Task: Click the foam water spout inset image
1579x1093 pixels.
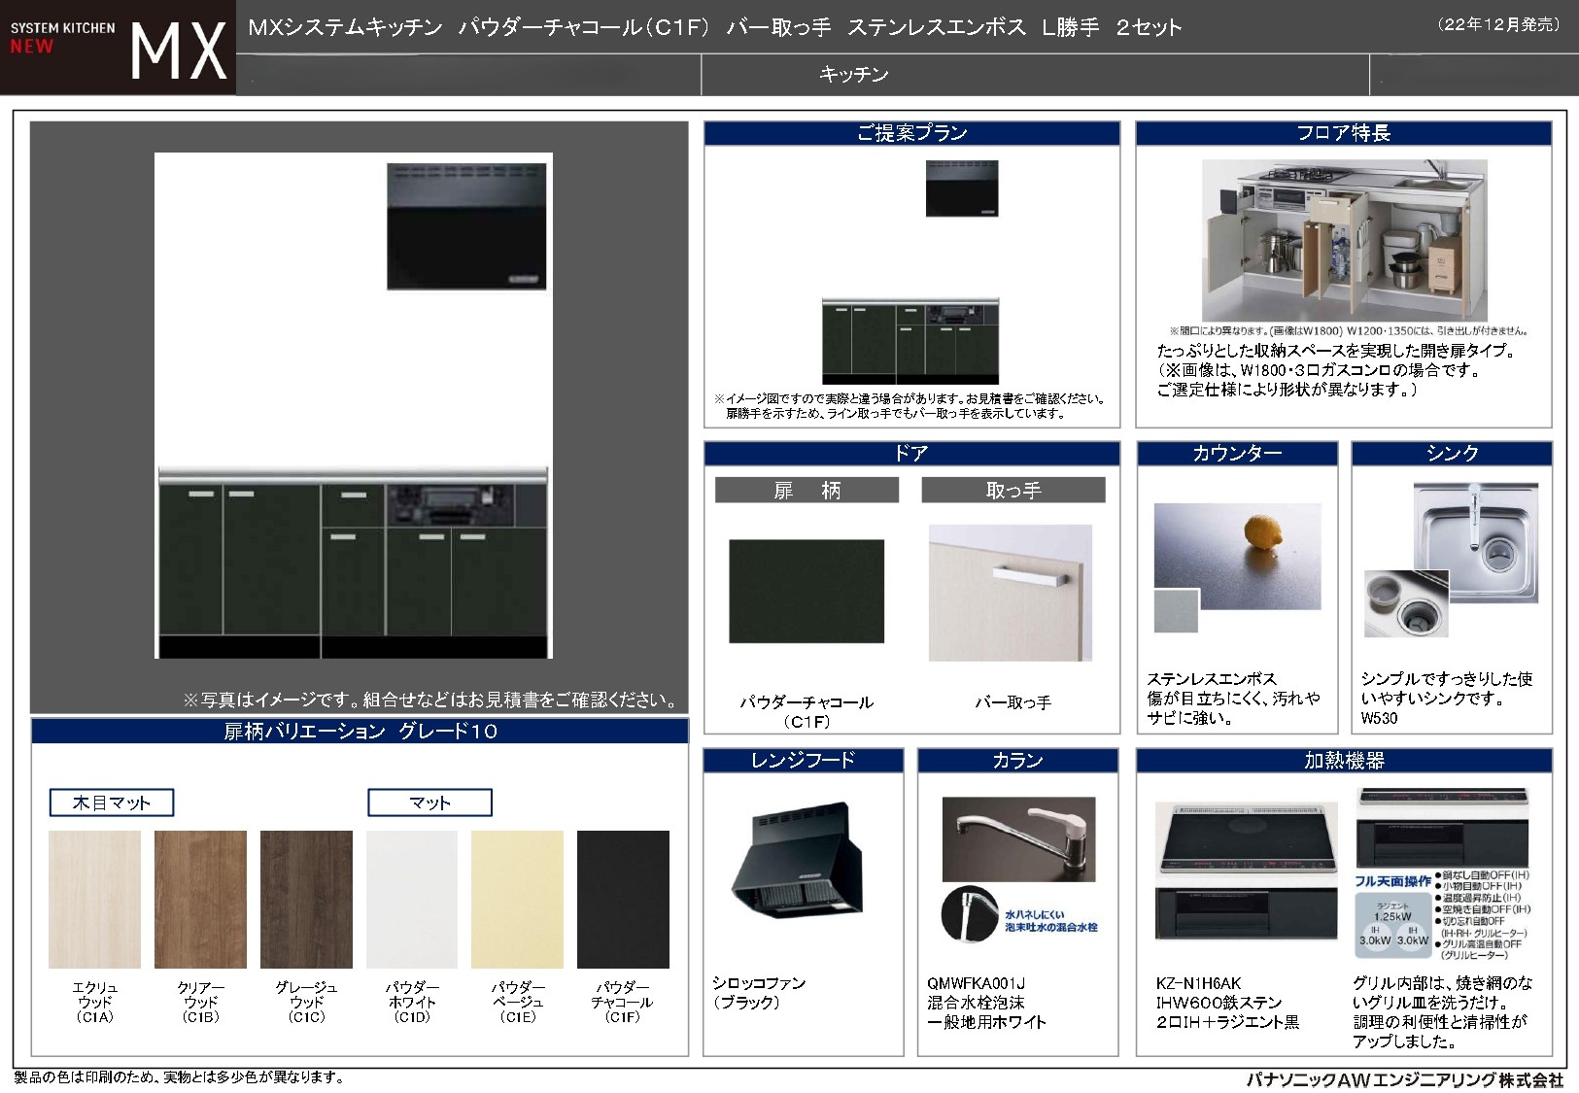Action: point(970,913)
